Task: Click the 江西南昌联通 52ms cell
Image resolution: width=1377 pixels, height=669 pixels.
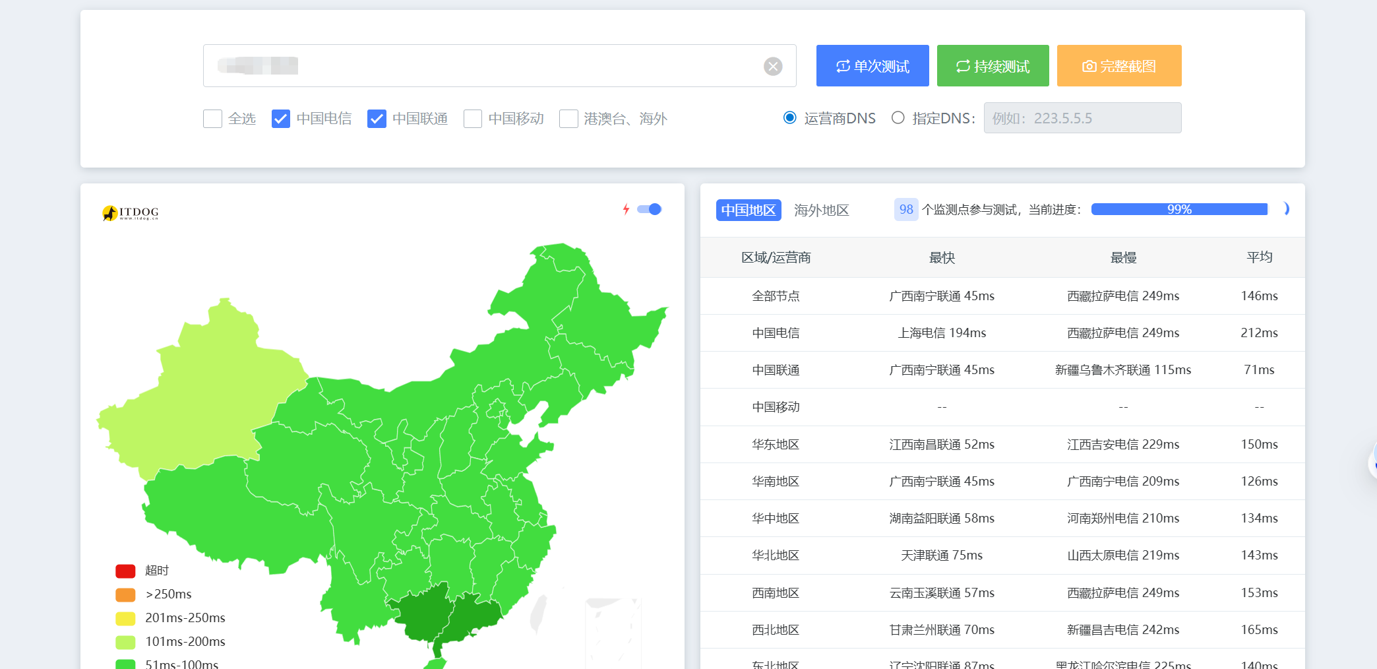Action: click(x=942, y=445)
